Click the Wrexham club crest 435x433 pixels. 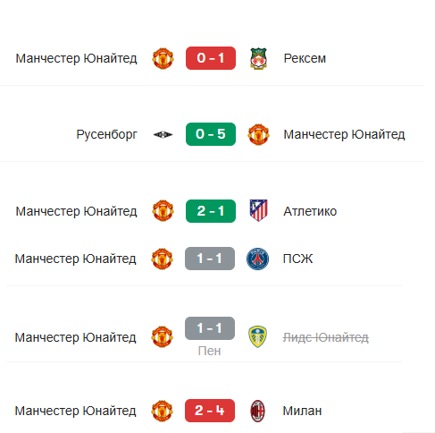(x=258, y=58)
